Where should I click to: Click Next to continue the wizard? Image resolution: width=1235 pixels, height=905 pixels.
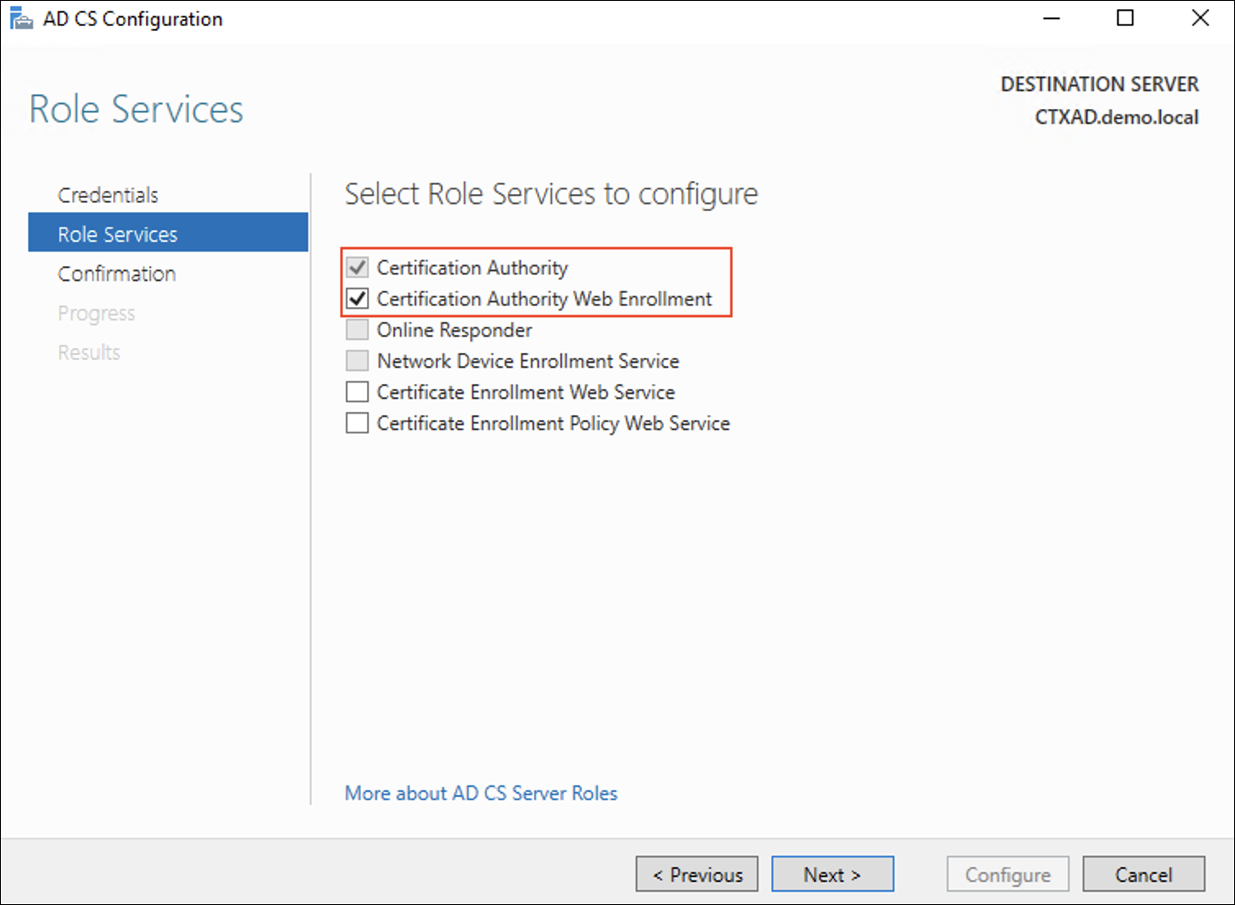832,875
